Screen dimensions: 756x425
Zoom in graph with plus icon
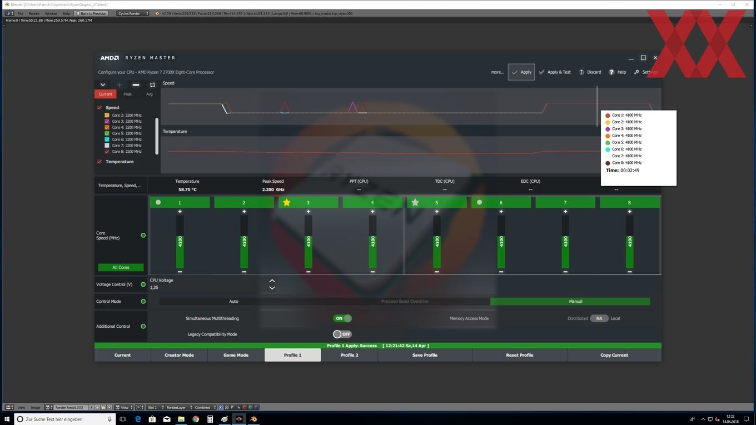(119, 85)
